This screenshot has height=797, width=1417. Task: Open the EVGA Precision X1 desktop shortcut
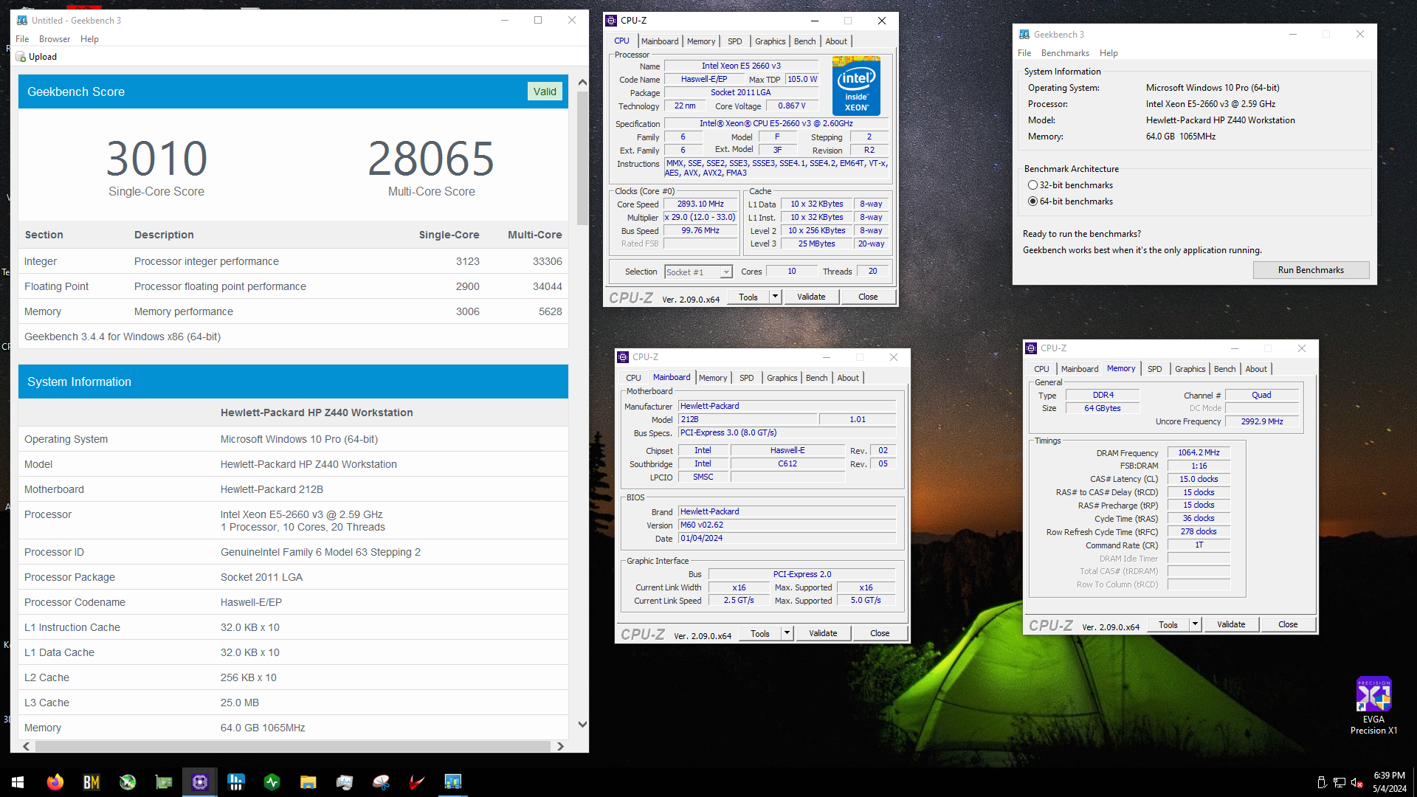coord(1373,705)
